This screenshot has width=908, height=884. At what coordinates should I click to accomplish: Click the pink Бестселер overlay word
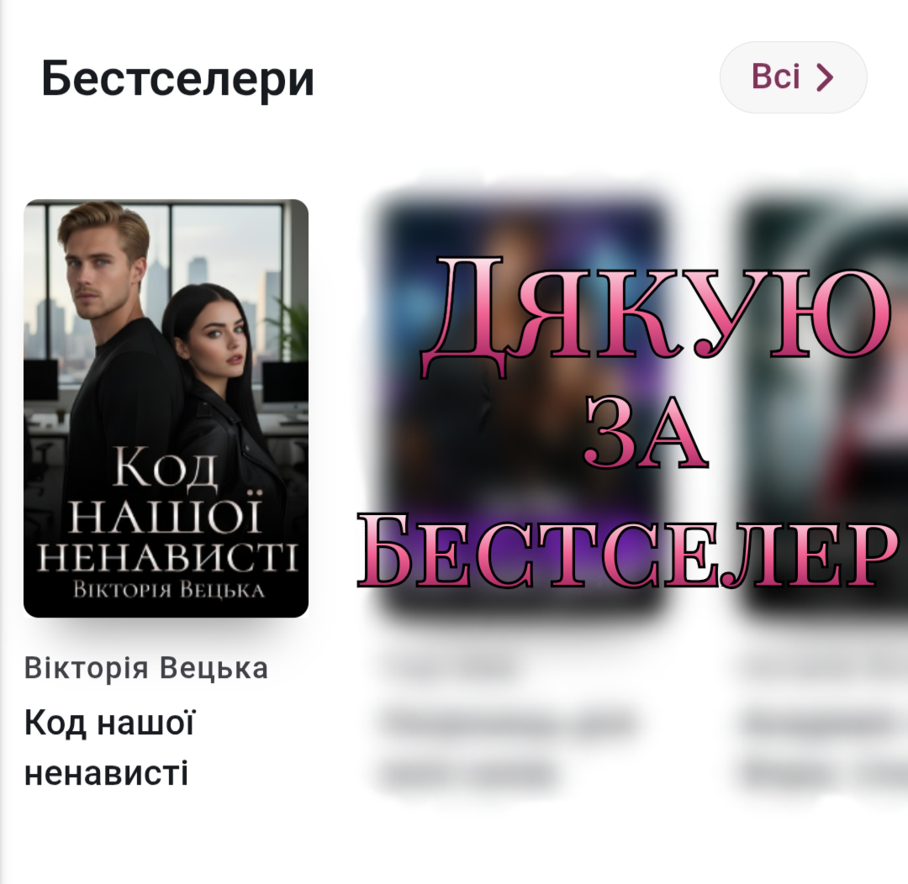click(628, 551)
